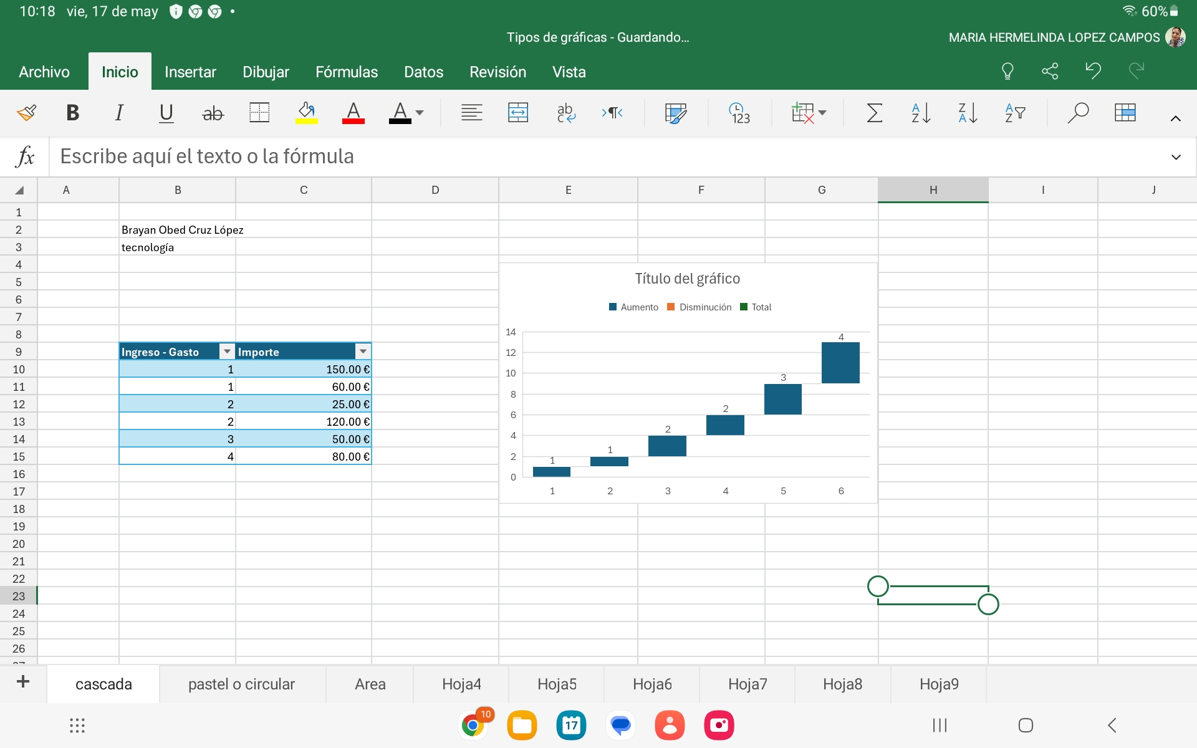The width and height of the screenshot is (1197, 748).
Task: Click the AutoSum sigma icon
Action: pyautogui.click(x=874, y=113)
